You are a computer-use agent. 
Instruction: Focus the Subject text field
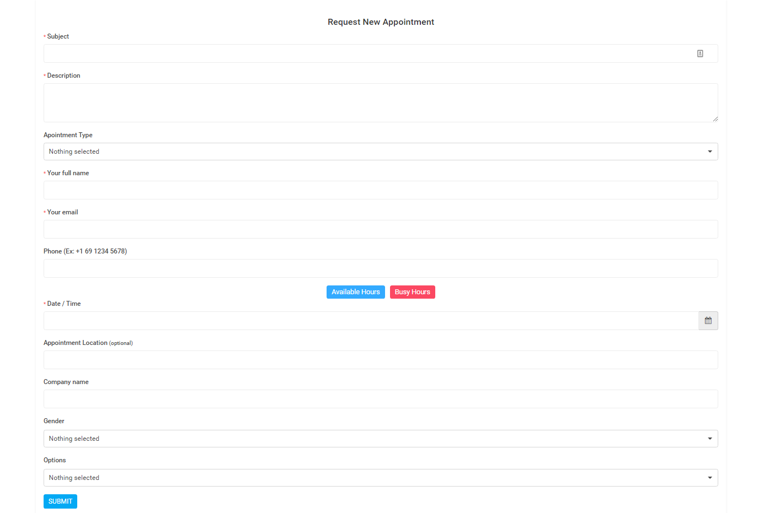click(364, 53)
